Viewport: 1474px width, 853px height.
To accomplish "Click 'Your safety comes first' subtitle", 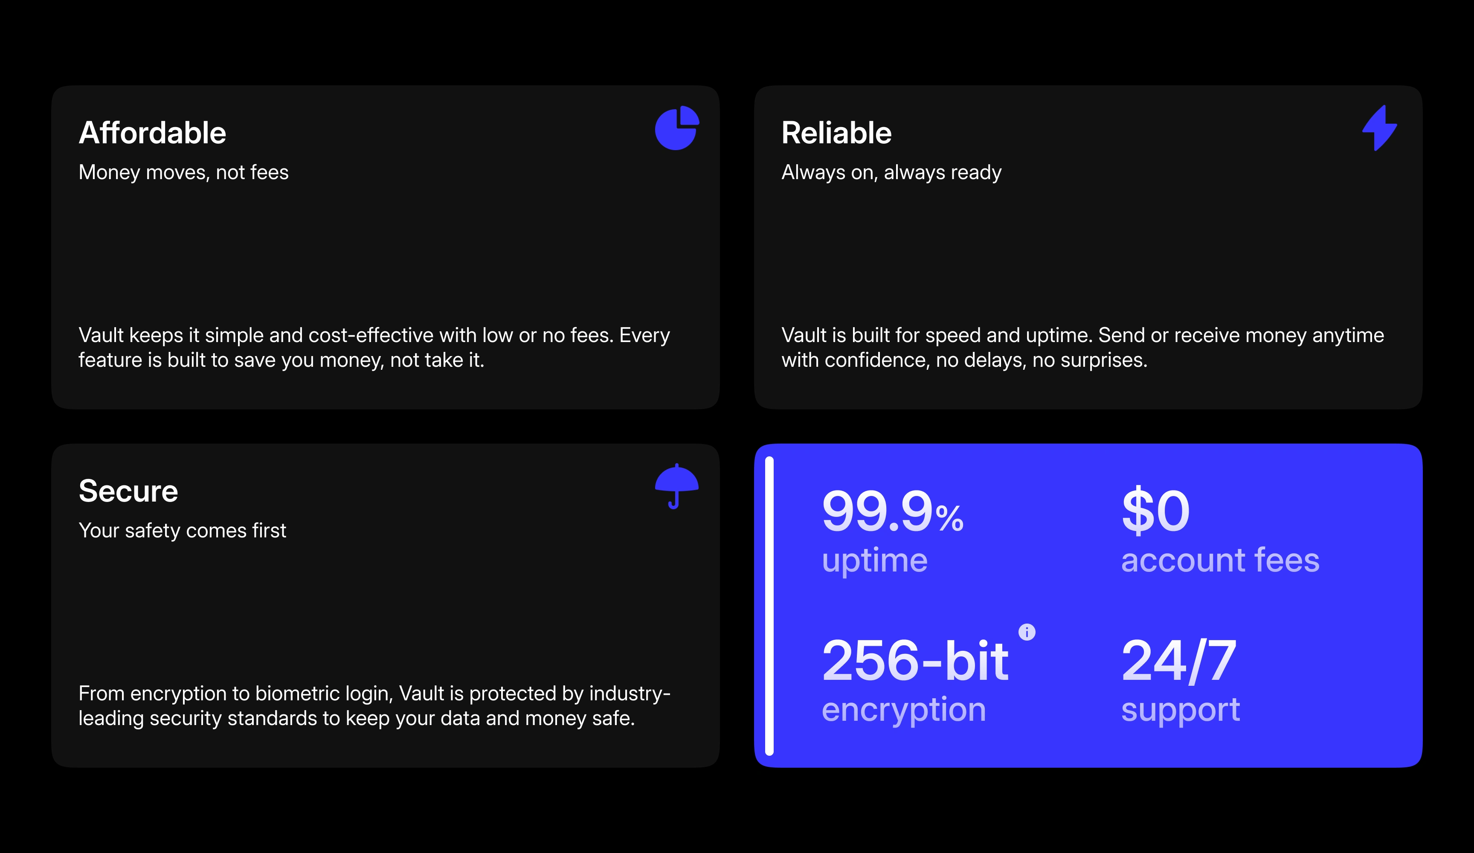I will click(x=183, y=531).
